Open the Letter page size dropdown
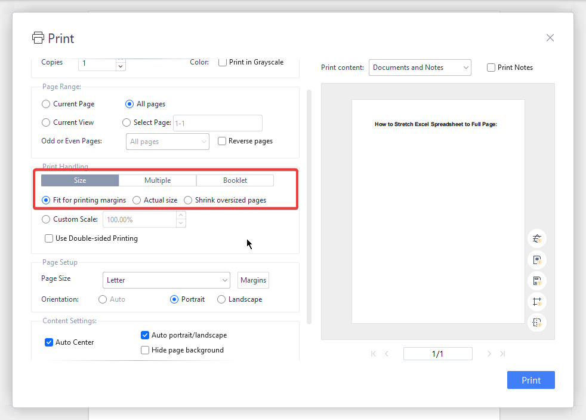The width and height of the screenshot is (586, 420). click(166, 280)
